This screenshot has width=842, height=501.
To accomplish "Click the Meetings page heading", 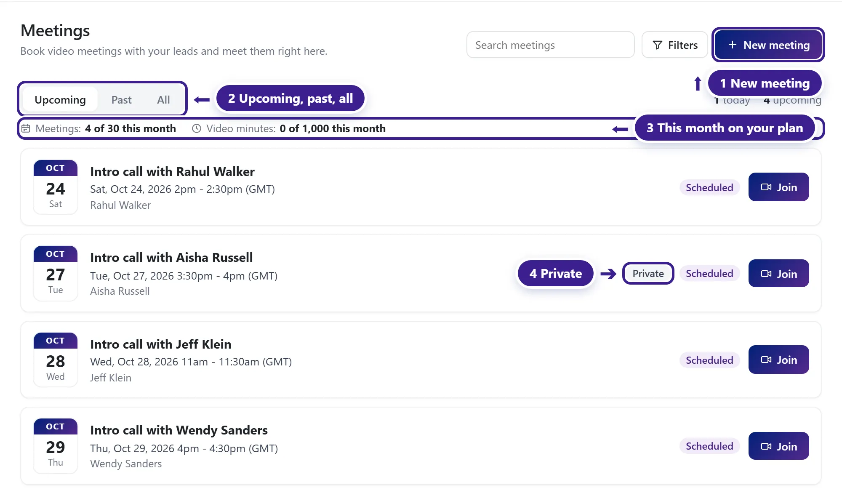I will click(55, 30).
